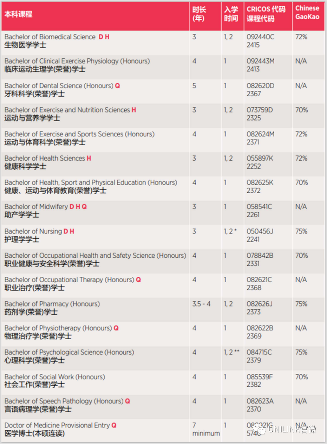Select Bachelor of Occupational Health and Safety Science
The image size is (327, 444).
tap(96, 256)
